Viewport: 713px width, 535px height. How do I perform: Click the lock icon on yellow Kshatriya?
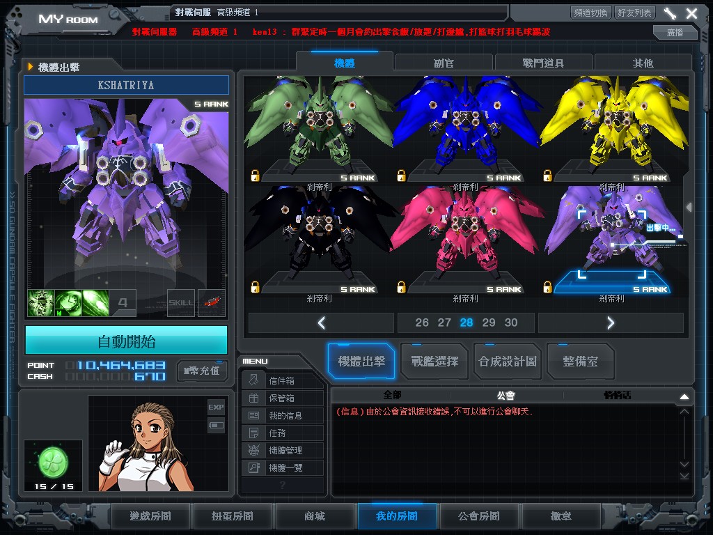click(x=547, y=176)
